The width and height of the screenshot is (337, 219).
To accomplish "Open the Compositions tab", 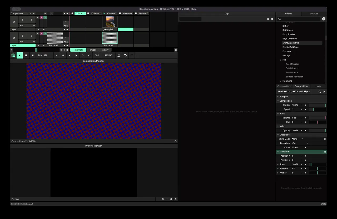I will (284, 86).
